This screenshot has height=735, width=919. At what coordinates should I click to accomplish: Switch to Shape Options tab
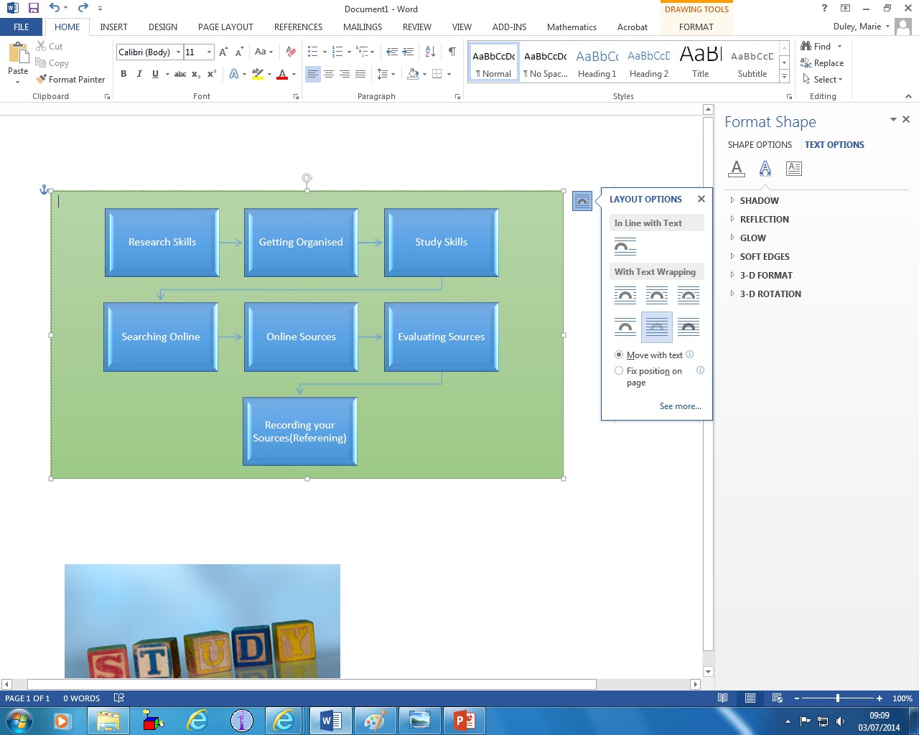[x=760, y=145]
